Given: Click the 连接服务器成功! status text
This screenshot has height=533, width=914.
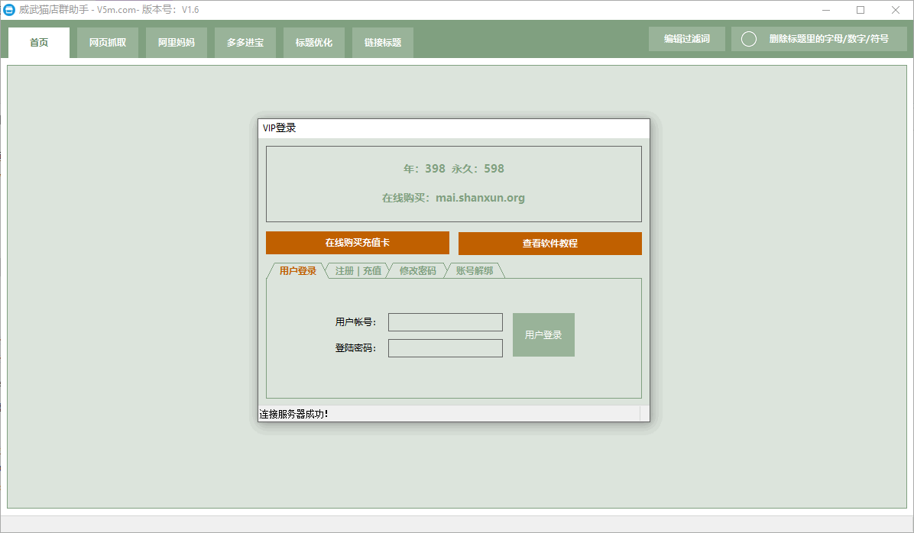Looking at the screenshot, I should [x=293, y=414].
